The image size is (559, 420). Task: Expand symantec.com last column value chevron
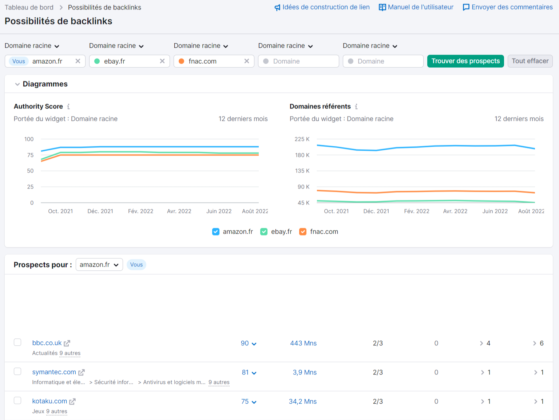click(536, 372)
